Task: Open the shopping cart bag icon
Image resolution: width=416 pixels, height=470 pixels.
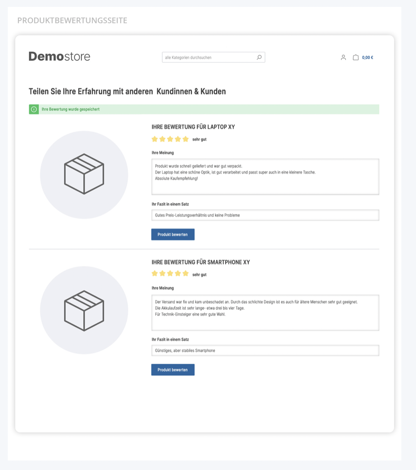Action: tap(356, 57)
